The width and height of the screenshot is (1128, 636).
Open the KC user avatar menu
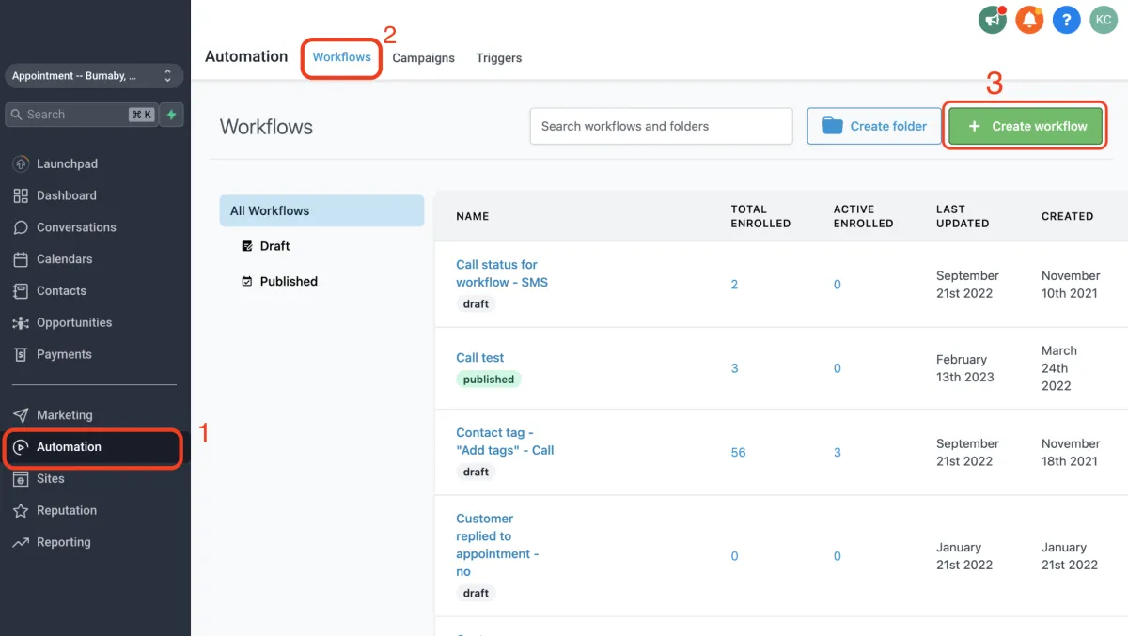coord(1103,19)
